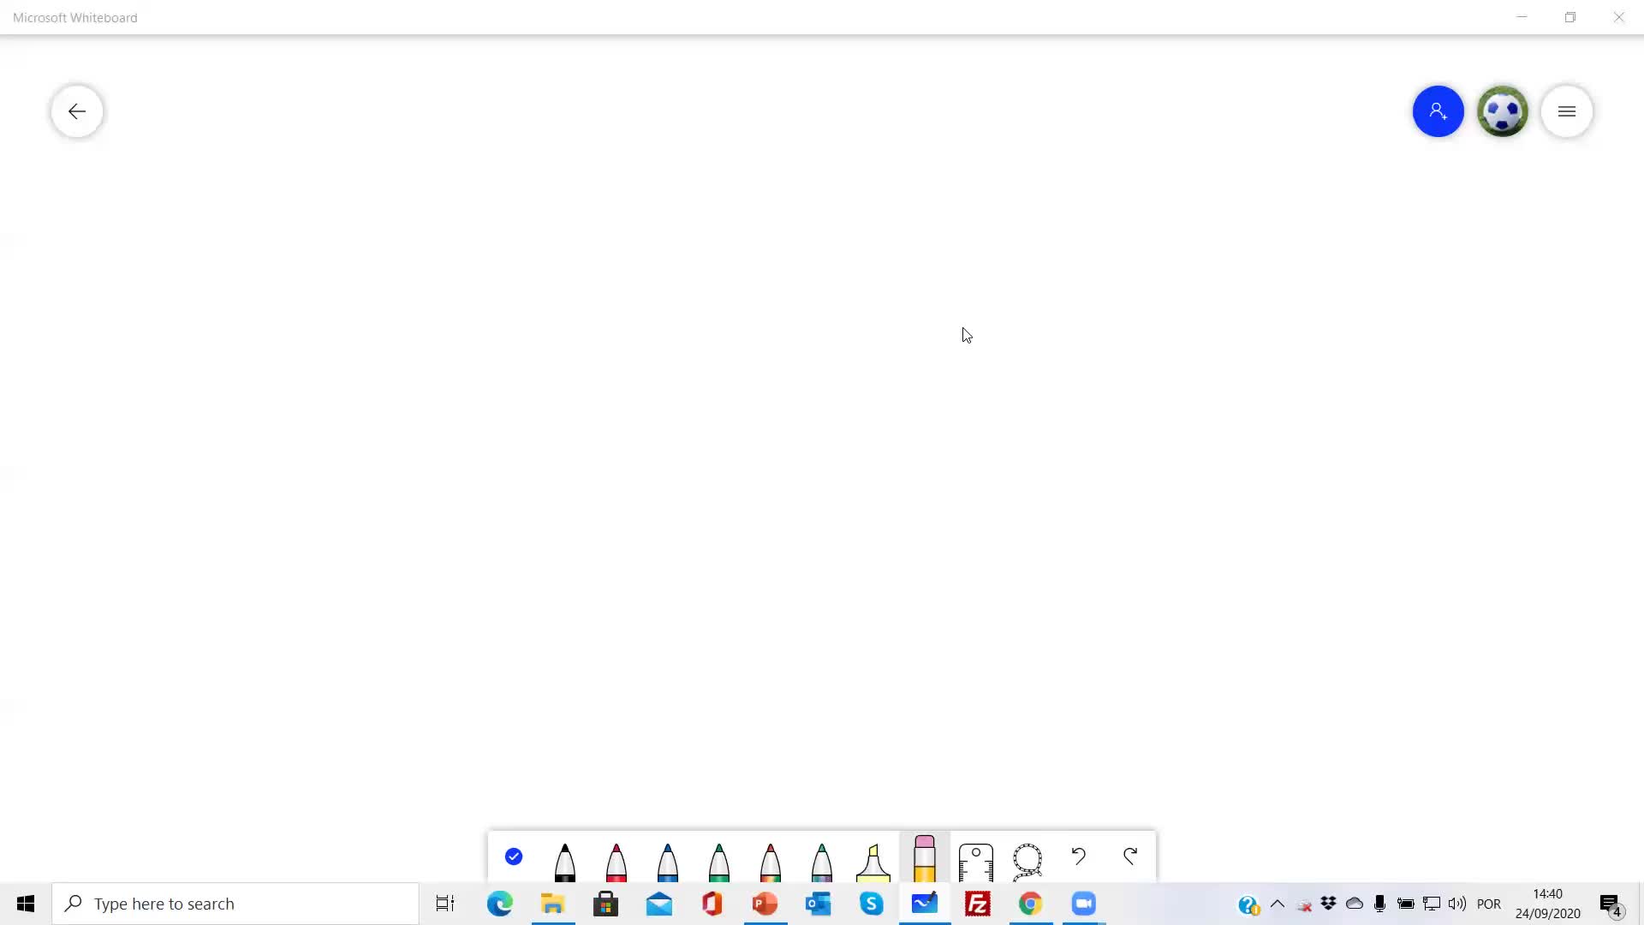Click the blue checkmark to finish inking

click(514, 856)
